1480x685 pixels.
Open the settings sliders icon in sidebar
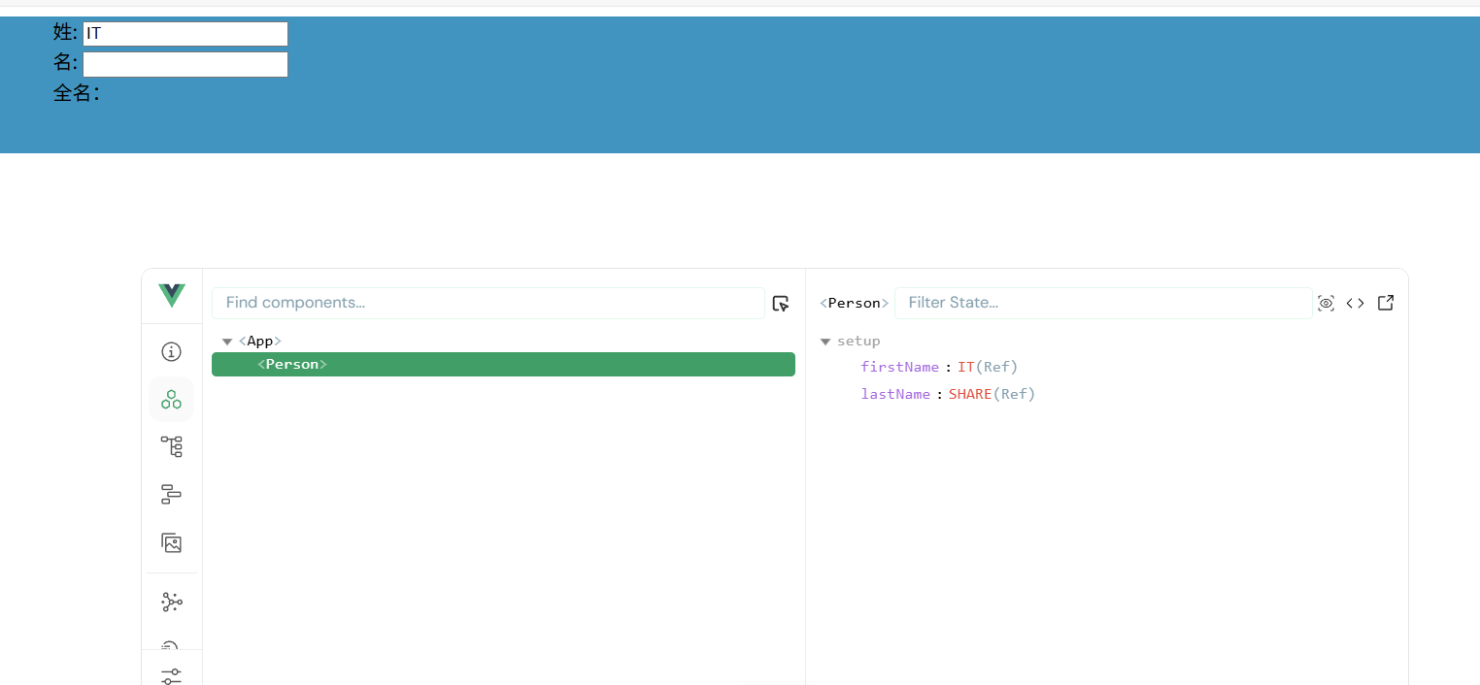click(x=172, y=676)
